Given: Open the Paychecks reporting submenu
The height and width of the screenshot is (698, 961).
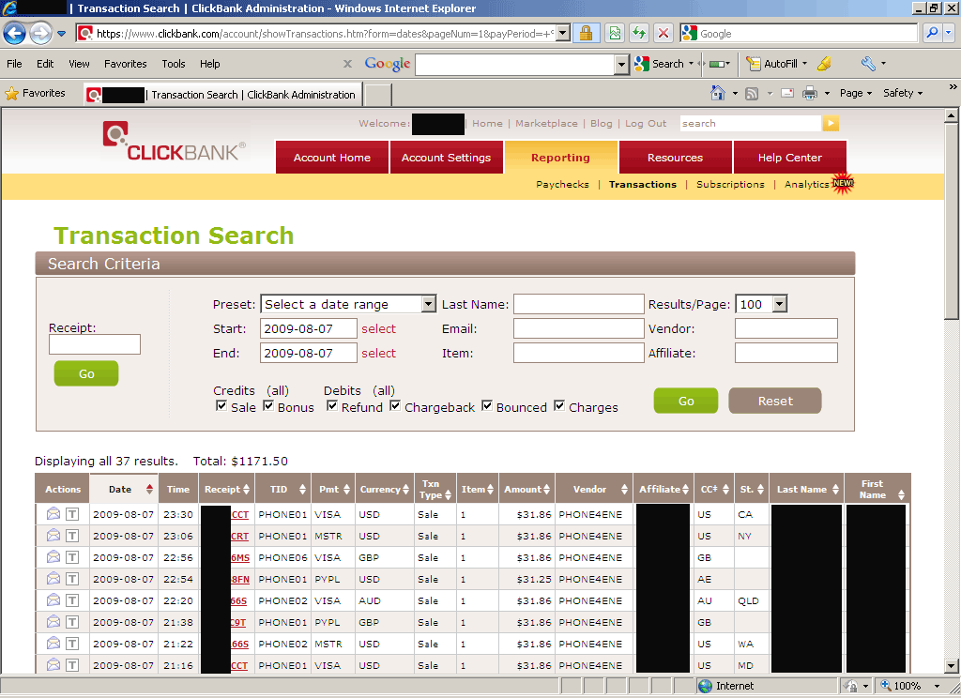Looking at the screenshot, I should click(562, 185).
